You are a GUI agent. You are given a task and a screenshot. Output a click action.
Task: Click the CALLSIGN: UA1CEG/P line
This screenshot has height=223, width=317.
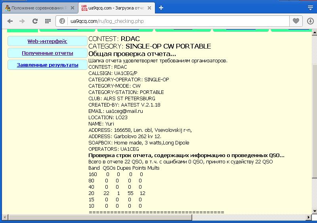coord(113,73)
